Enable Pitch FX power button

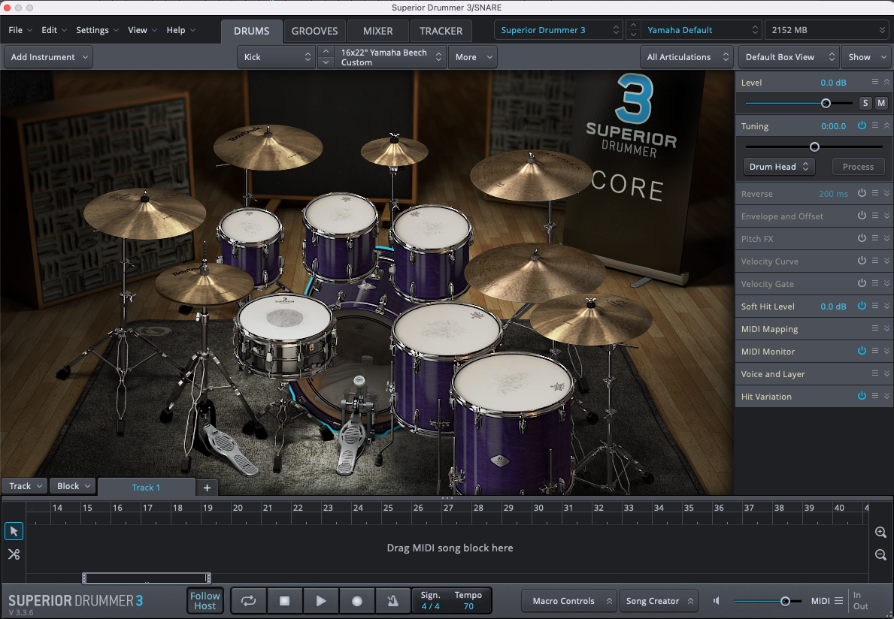pos(862,238)
